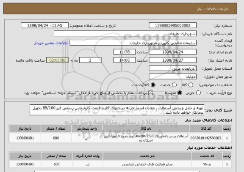Click the delivery city field مهاباد
The width and height of the screenshot is (244, 172).
coord(172,76)
